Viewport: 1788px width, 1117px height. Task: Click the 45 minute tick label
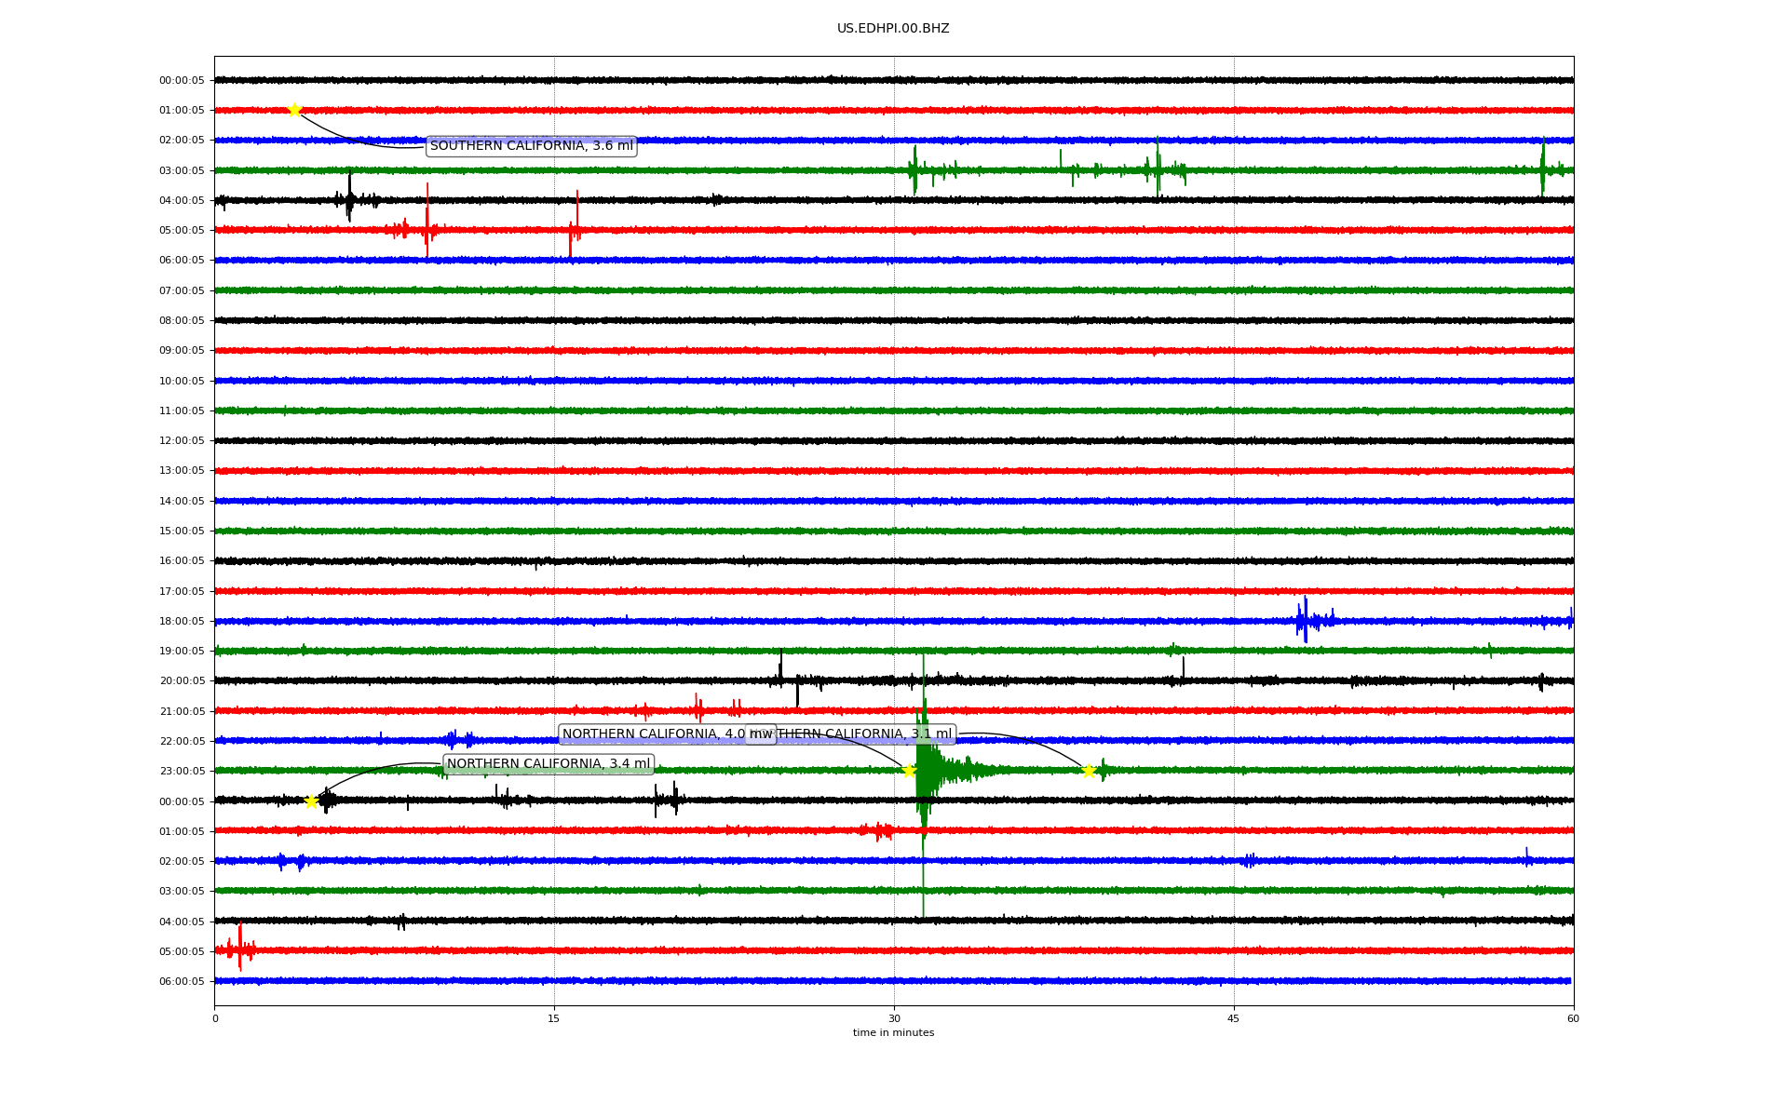tap(1233, 1018)
